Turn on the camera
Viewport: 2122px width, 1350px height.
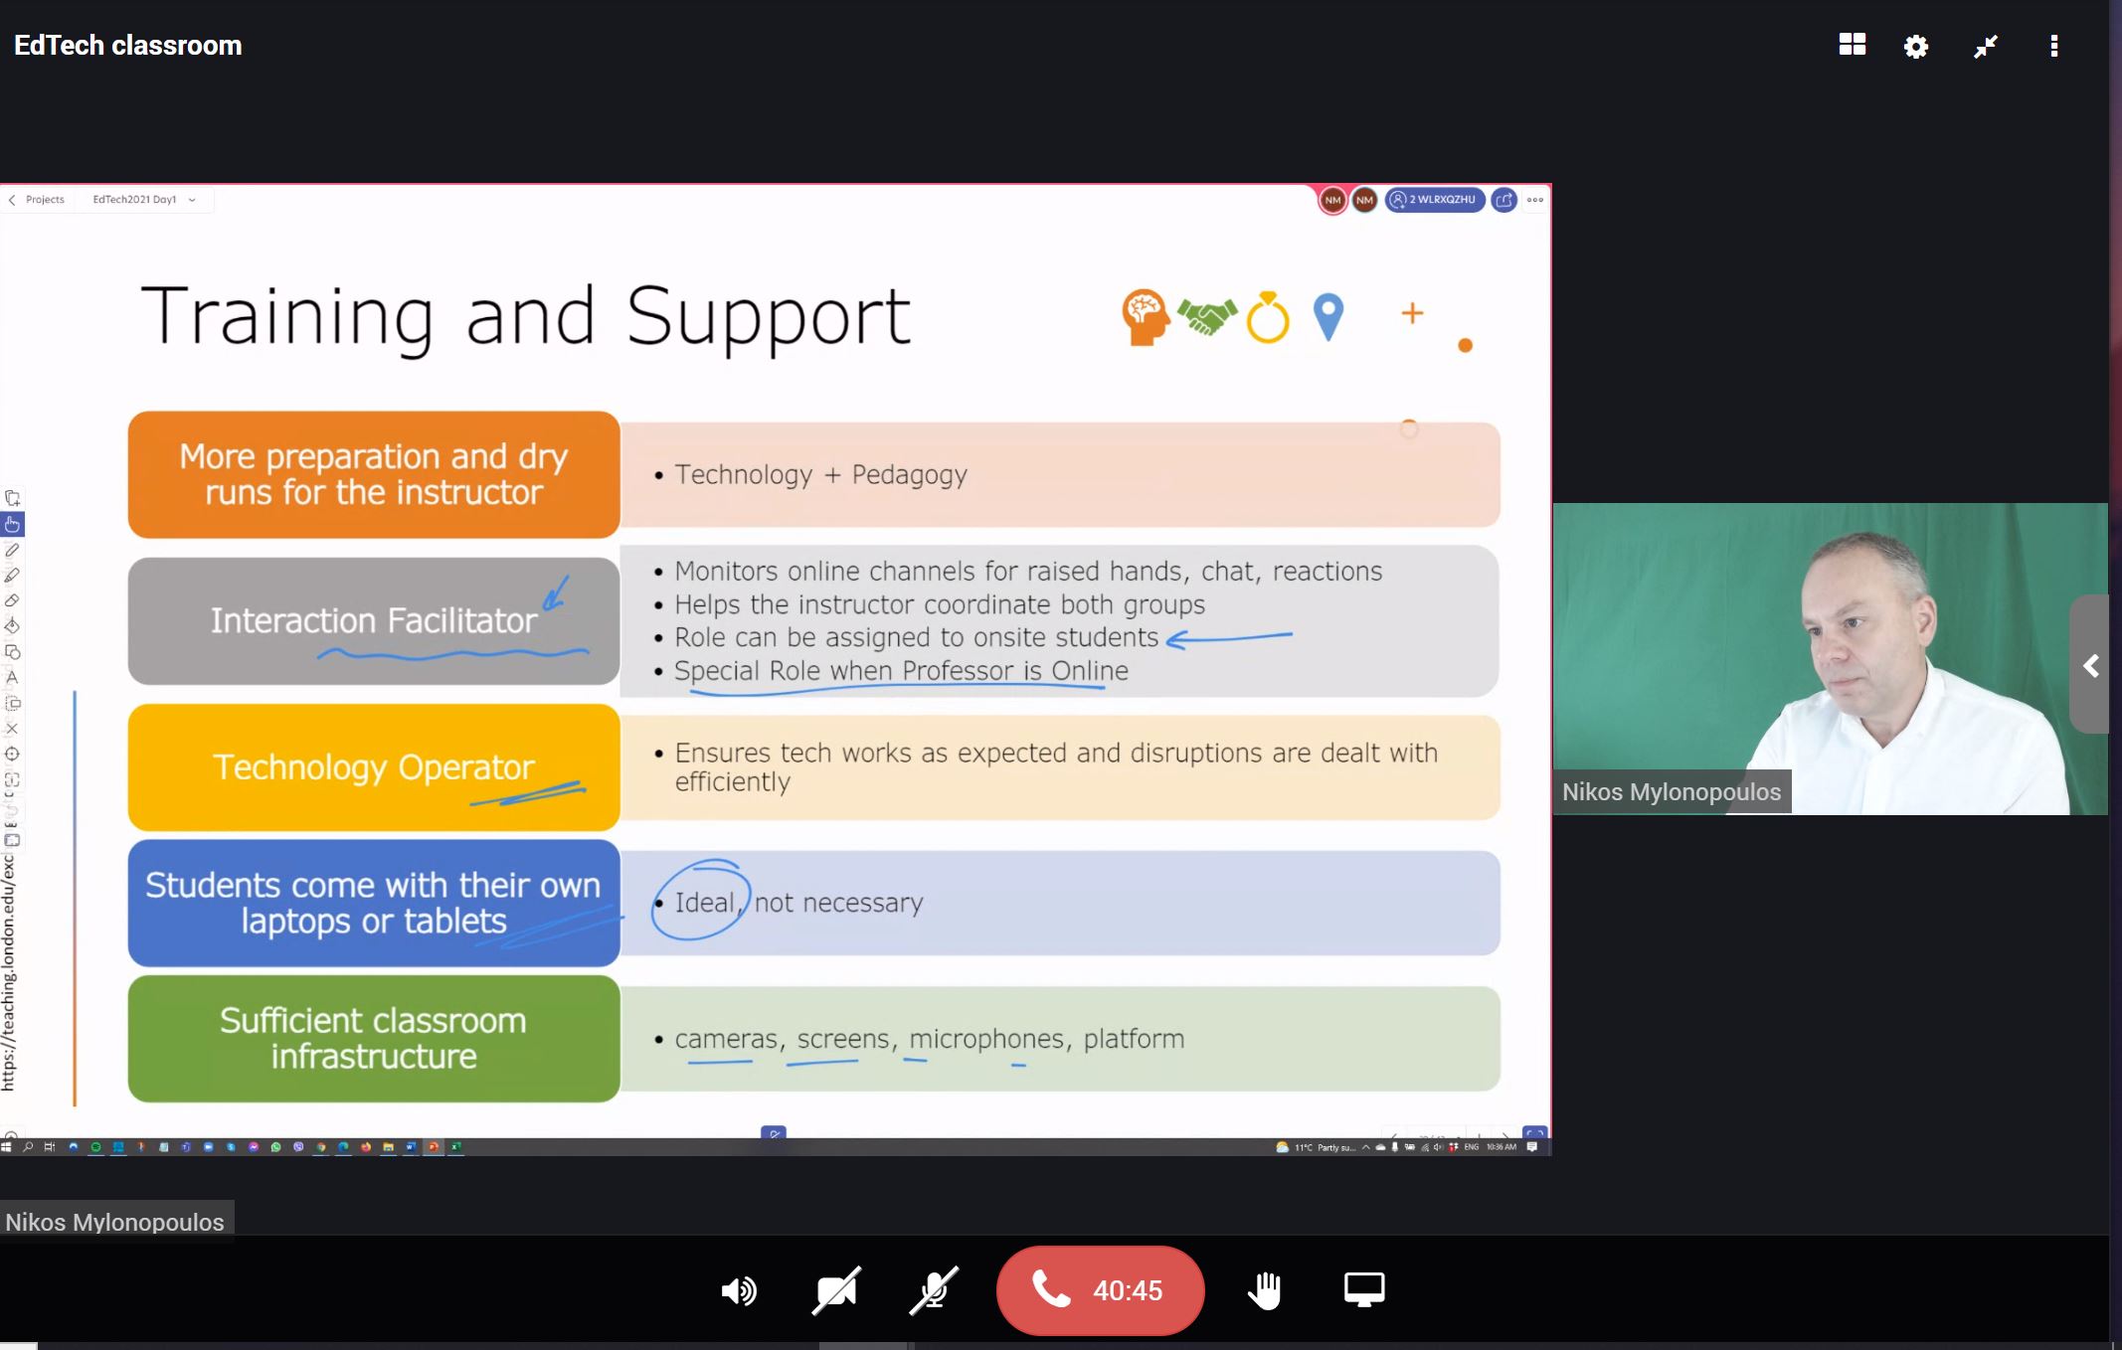(836, 1290)
